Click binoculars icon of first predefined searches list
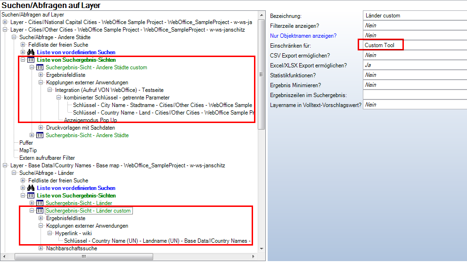 pyautogui.click(x=32, y=52)
